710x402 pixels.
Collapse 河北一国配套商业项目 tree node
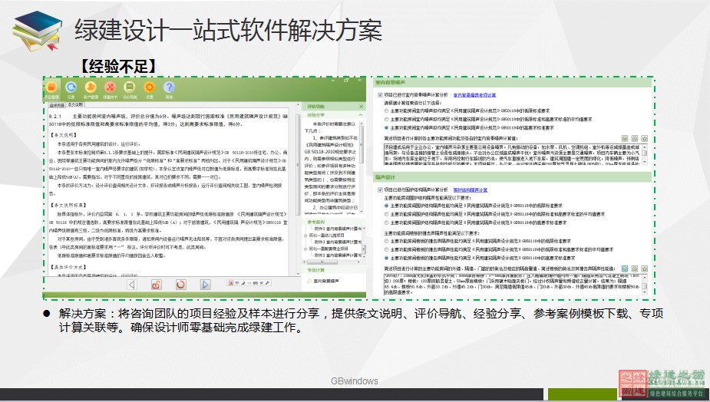306,249
